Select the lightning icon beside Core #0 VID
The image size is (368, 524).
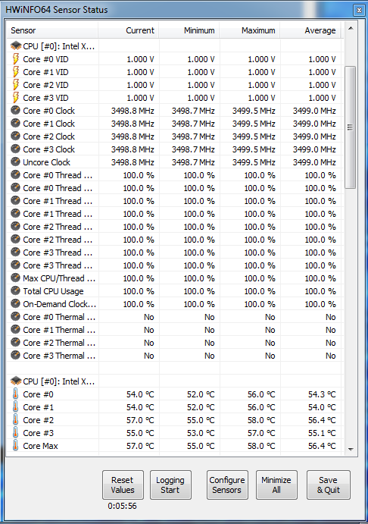tap(16, 59)
